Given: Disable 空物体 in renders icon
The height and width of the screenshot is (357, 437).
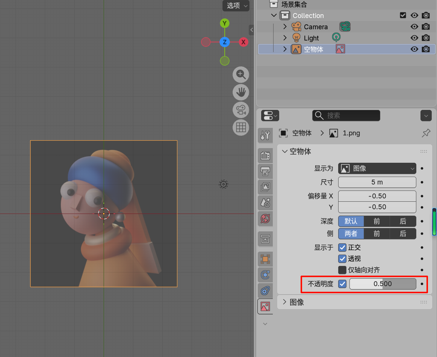Looking at the screenshot, I should (426, 49).
